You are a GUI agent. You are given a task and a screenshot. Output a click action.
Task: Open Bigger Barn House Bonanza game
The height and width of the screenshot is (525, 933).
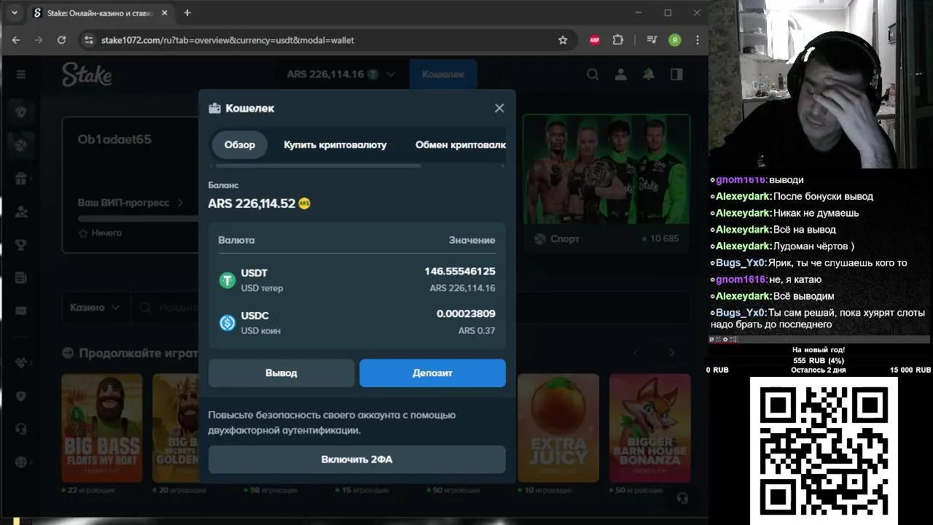[650, 428]
